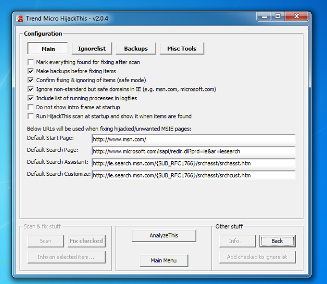Image resolution: width=327 pixels, height=284 pixels.
Task: Select the Main configuration tab
Action: [x=48, y=49]
